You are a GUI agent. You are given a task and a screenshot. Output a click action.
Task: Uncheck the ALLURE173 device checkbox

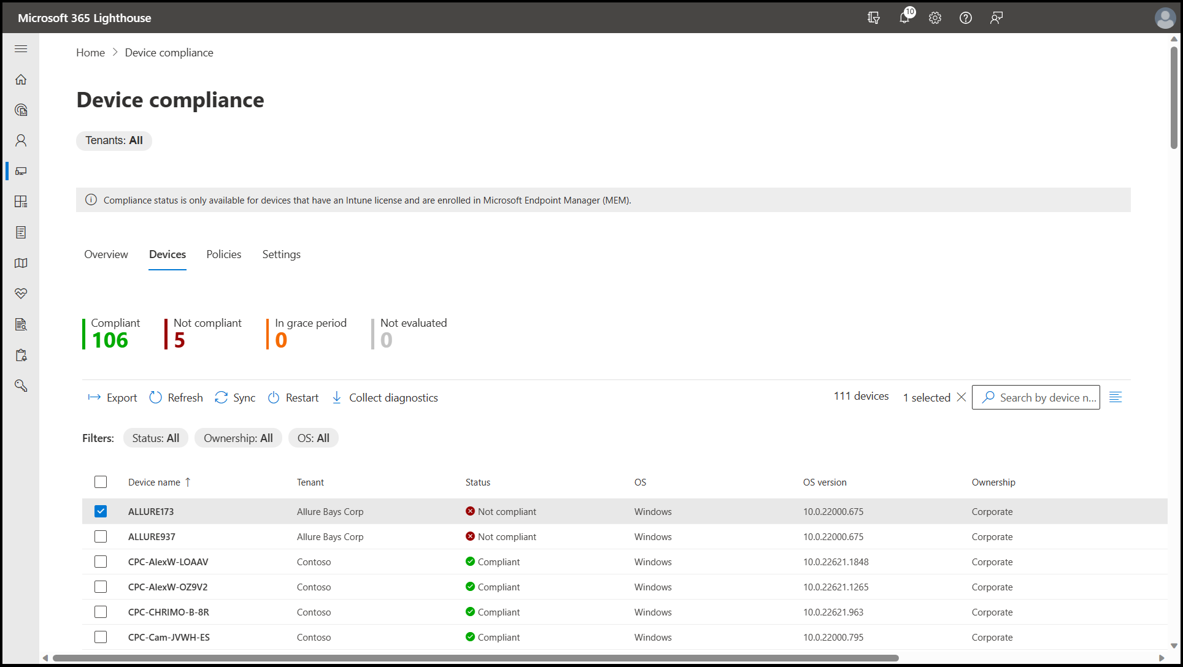[x=101, y=511]
